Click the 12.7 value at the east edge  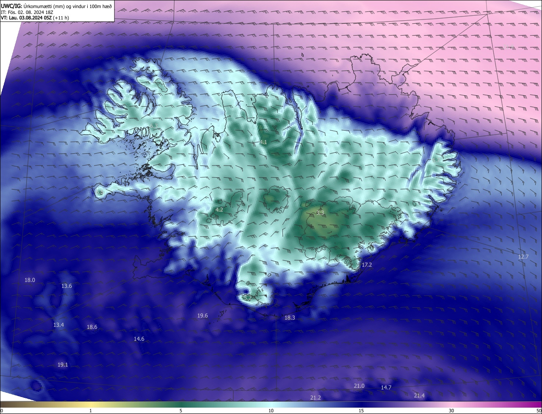point(523,257)
